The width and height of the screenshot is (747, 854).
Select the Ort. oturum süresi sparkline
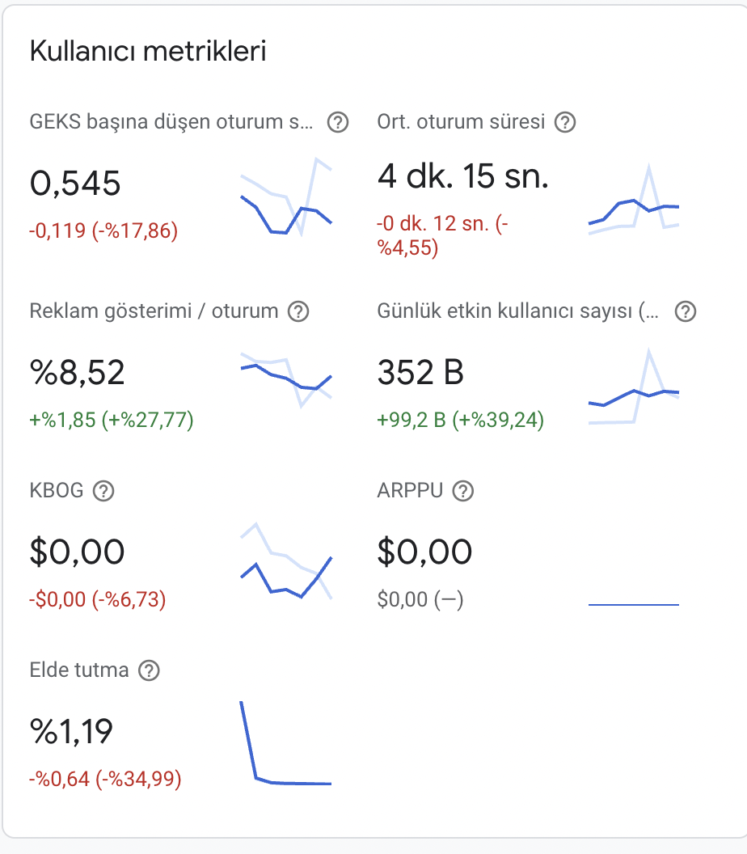coord(634,201)
